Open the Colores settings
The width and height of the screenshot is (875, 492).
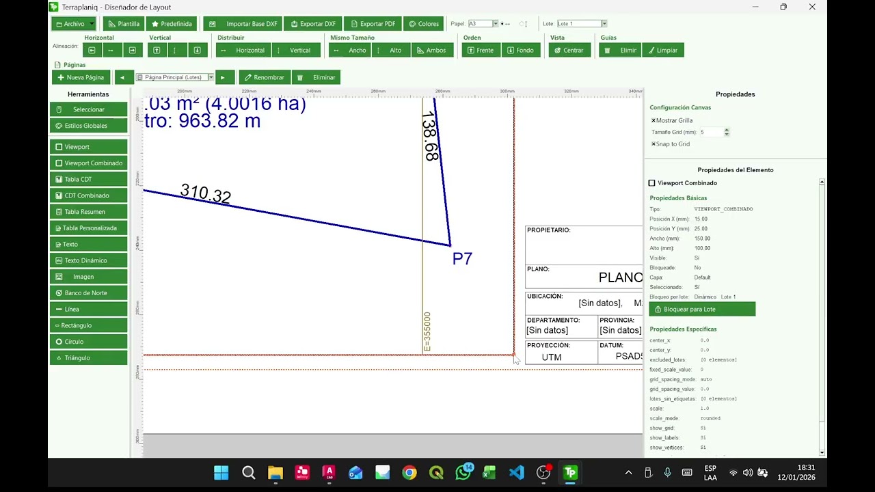424,24
